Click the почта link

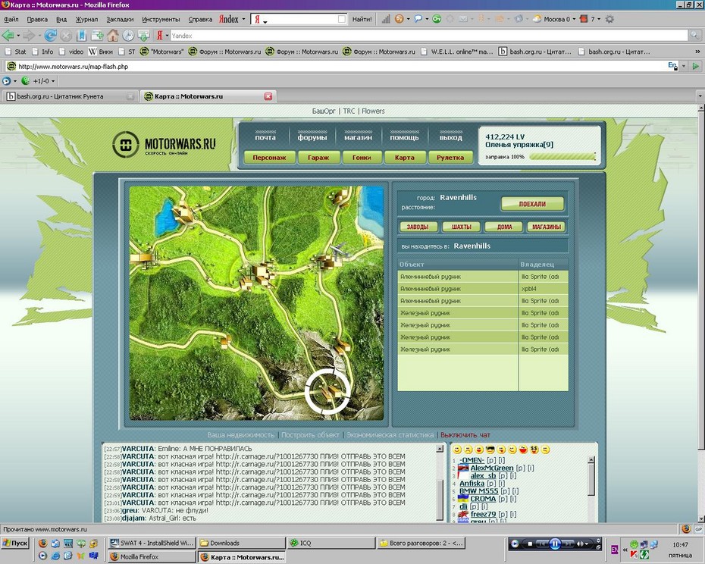click(x=265, y=138)
